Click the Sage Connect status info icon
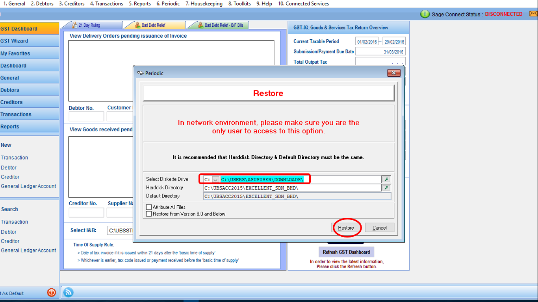 [425, 14]
